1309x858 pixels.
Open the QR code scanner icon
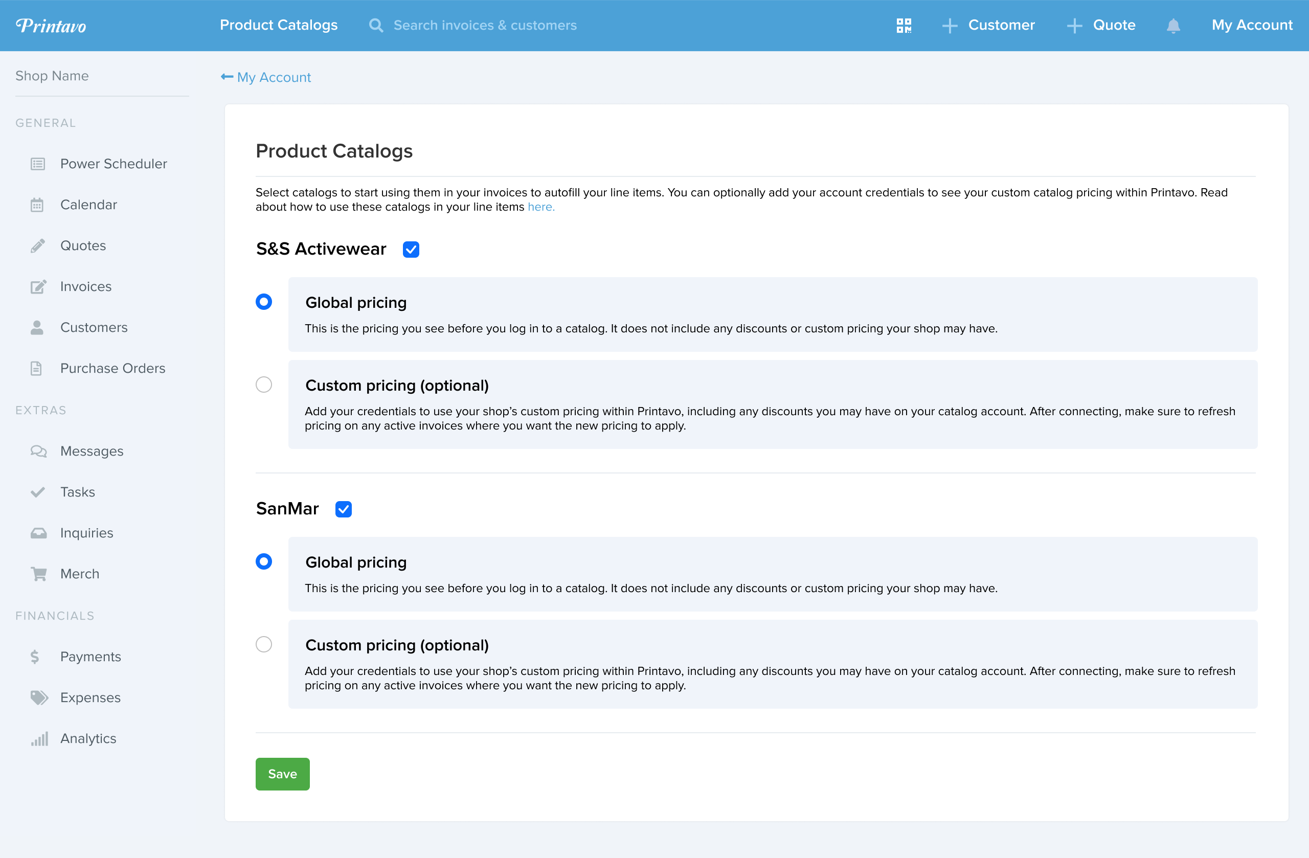tap(904, 25)
